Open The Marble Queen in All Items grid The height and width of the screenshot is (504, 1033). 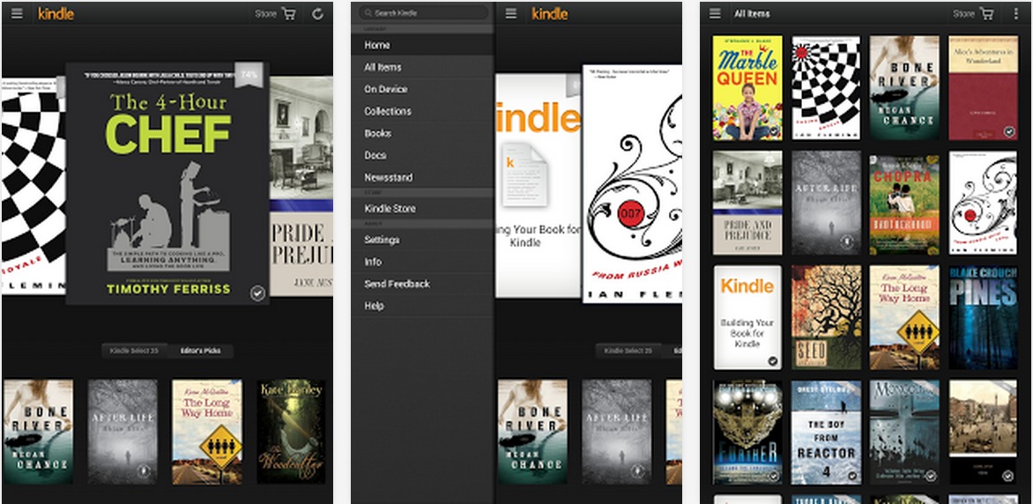[747, 87]
